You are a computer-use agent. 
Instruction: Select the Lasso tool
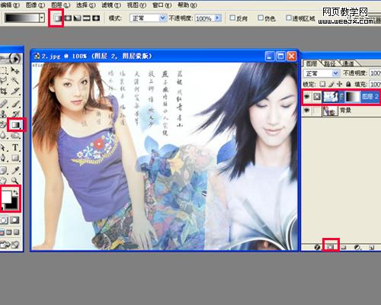[x=4, y=81]
